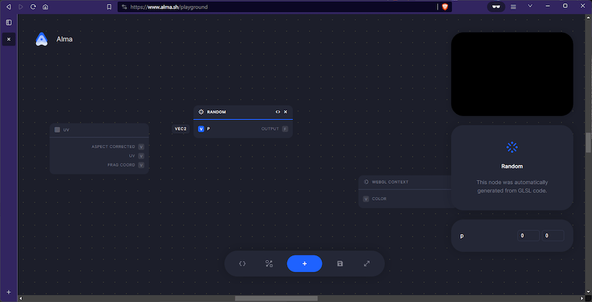Screen dimensions: 592x302
Task: Click the Frag Coord output port
Action: (141, 165)
